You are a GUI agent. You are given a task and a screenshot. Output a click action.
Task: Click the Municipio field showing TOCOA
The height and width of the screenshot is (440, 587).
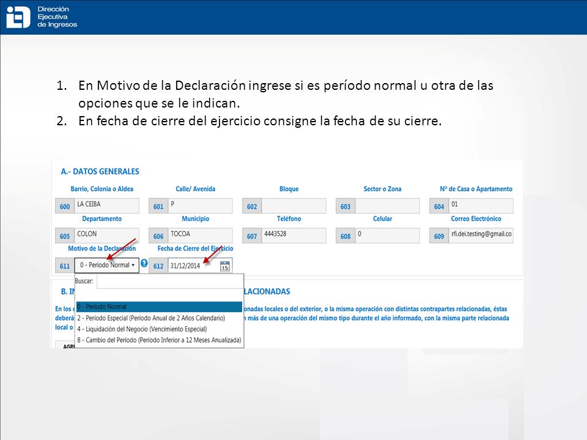(x=201, y=236)
